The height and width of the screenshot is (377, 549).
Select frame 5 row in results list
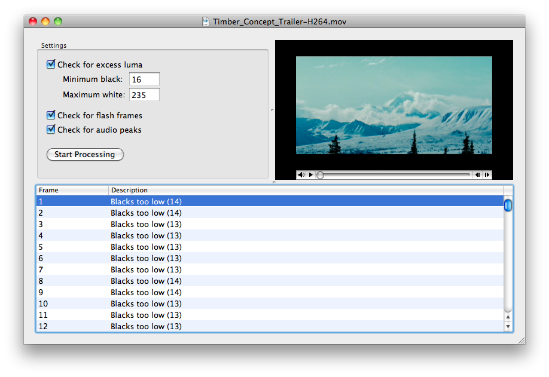[270, 247]
